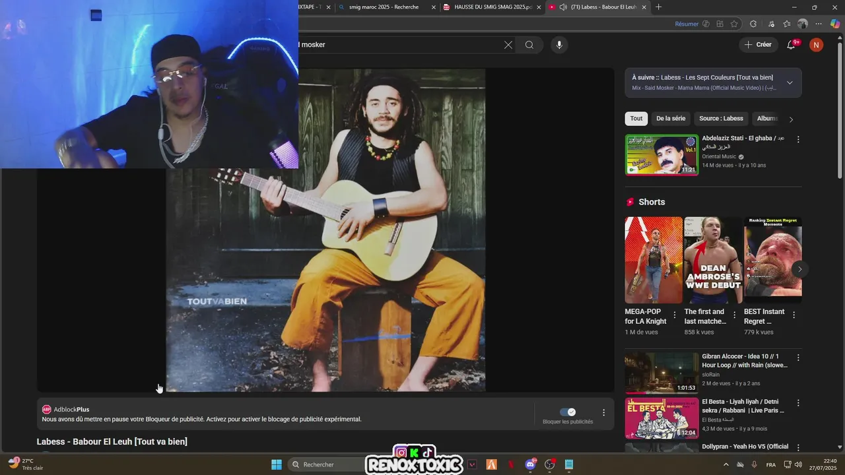Open the browser profile avatar

(803, 24)
